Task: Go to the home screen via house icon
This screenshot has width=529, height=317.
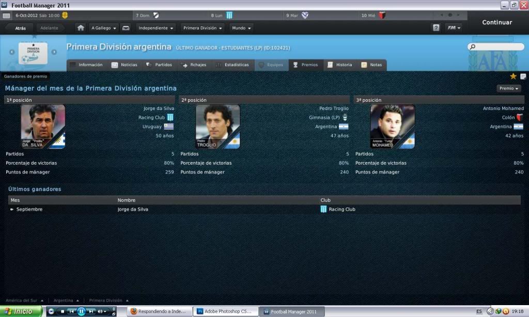Action: [81, 28]
